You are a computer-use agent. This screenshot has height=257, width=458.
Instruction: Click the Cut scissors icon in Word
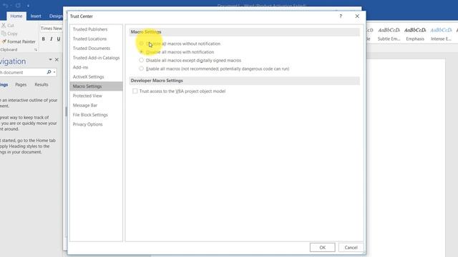(4, 26)
